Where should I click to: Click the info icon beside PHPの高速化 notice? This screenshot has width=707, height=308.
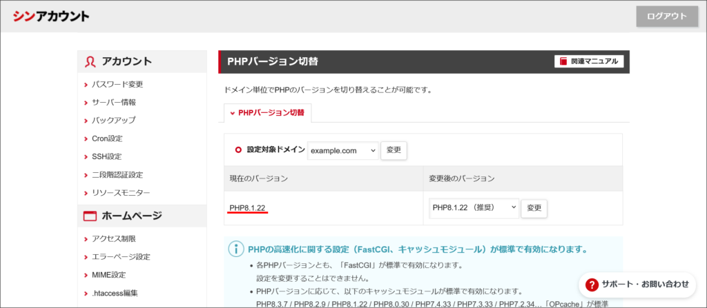click(236, 249)
